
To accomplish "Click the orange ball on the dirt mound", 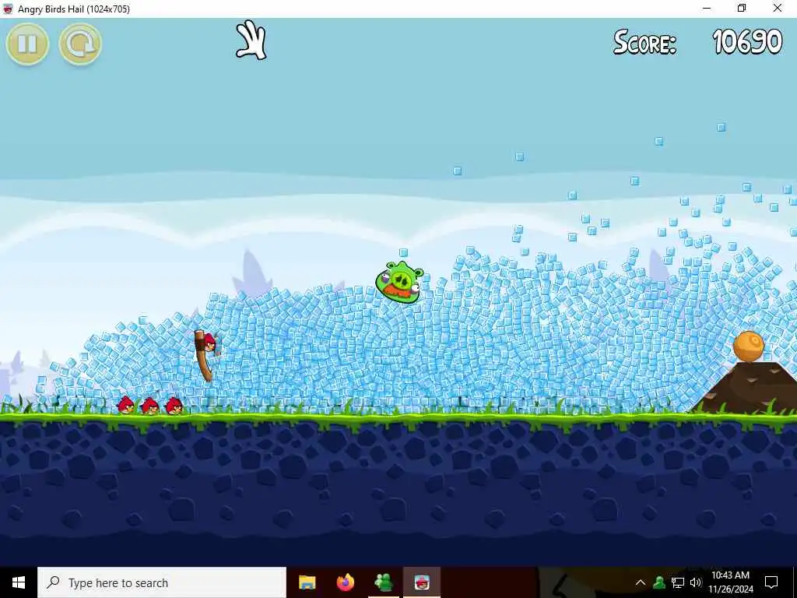I will point(748,346).
